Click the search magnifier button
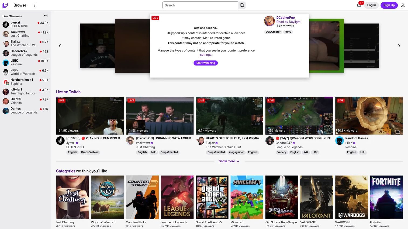 [242, 5]
